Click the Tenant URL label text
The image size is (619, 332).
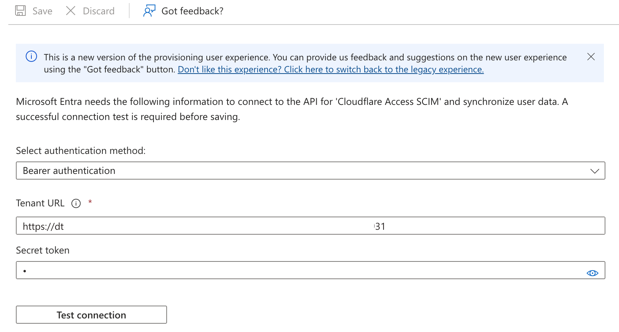point(40,203)
